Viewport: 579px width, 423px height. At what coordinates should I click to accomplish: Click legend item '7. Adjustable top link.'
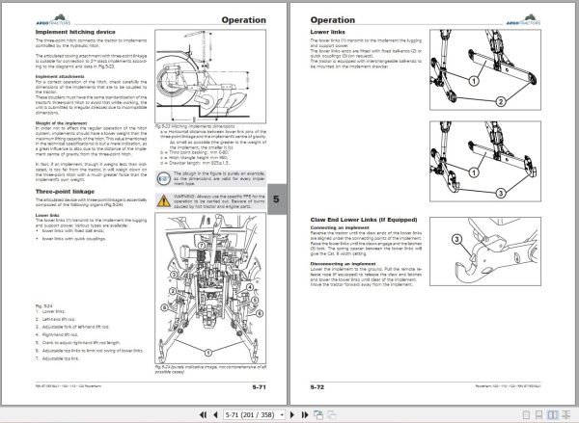tap(57, 358)
